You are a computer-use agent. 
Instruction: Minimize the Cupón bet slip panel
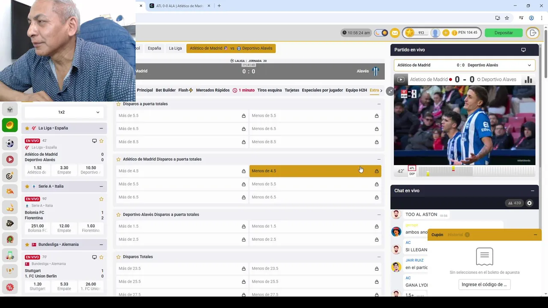click(535, 234)
